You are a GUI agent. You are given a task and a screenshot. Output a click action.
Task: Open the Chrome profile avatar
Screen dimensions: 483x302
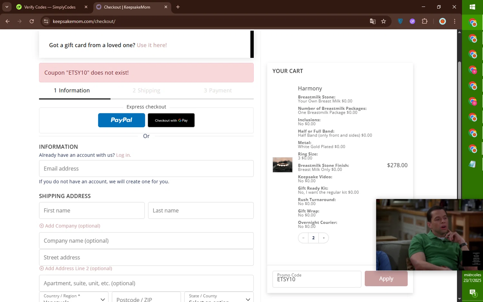point(442,21)
